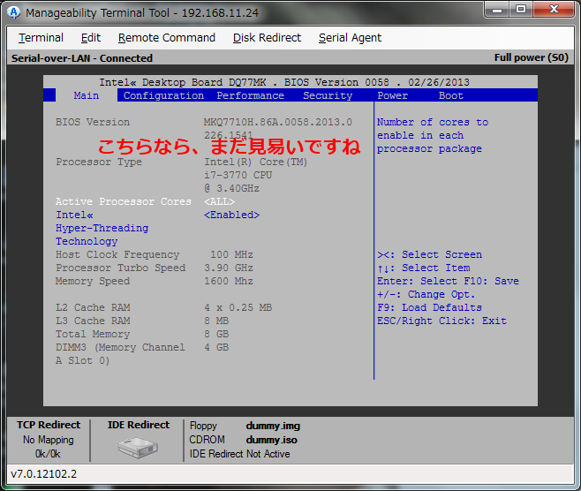
Task: Click the +/-: Change Opt. hint
Action: coord(426,295)
